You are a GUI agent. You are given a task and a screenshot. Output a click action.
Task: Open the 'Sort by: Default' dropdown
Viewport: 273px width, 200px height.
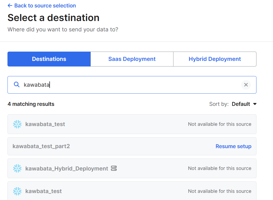point(240,104)
